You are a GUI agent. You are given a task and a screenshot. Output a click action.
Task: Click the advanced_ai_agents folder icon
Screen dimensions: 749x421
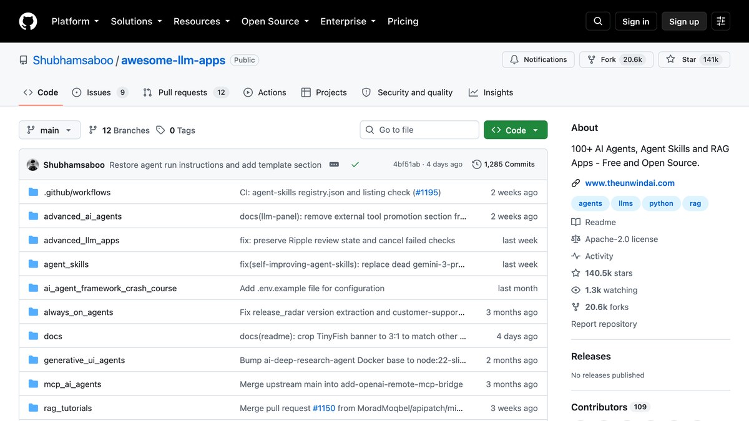click(x=34, y=216)
